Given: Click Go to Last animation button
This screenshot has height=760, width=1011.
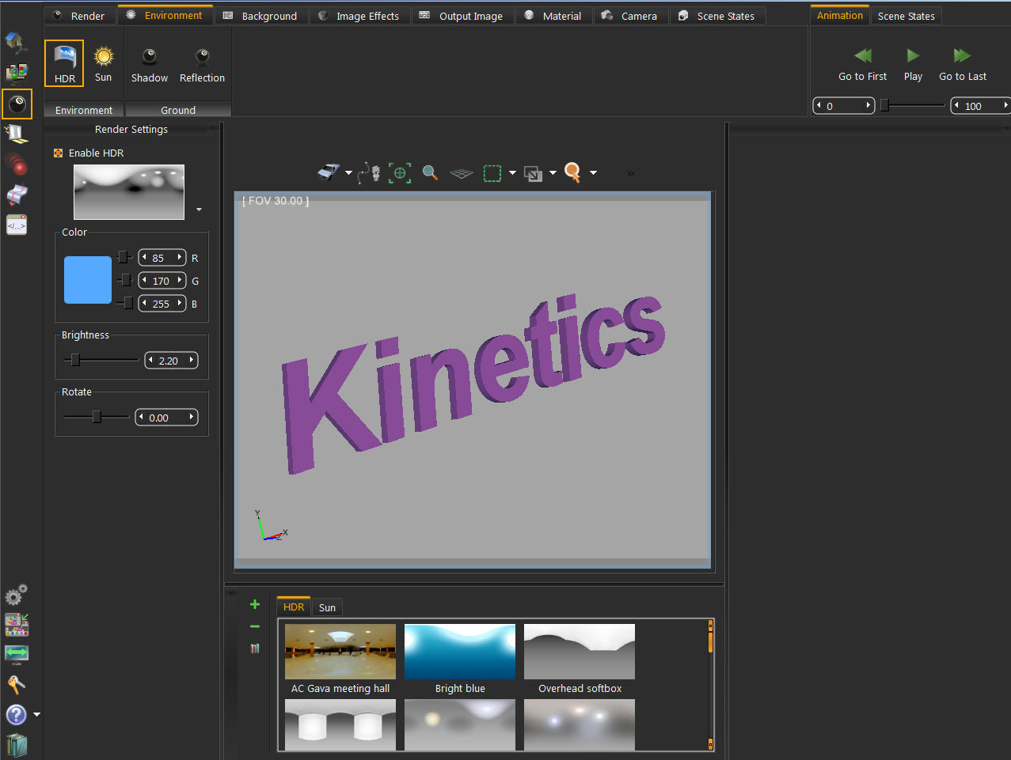Looking at the screenshot, I should point(963,64).
